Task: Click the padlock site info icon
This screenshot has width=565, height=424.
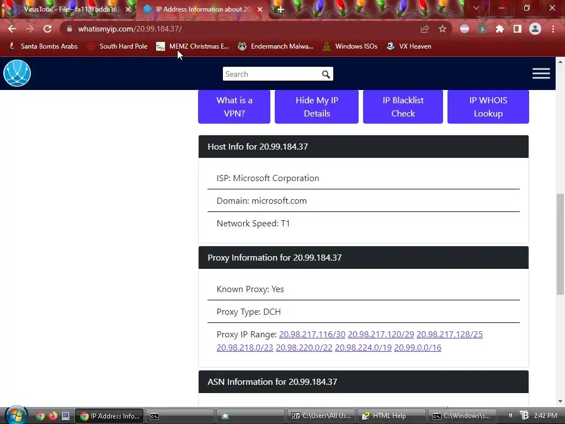Action: 70,29
